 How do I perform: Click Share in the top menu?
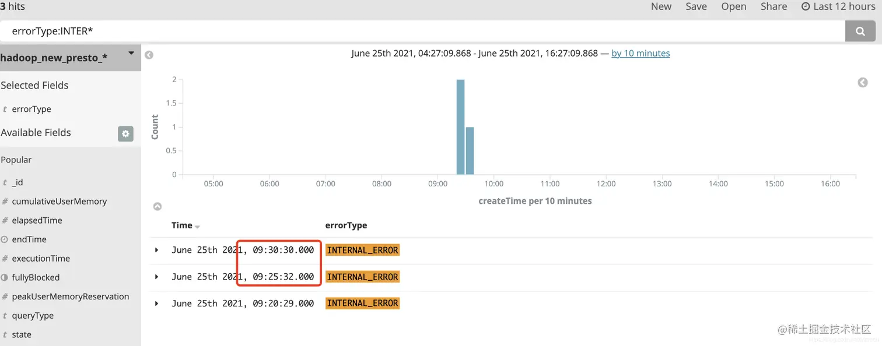[773, 6]
